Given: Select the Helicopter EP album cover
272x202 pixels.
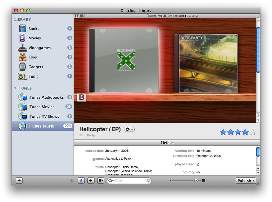Looking at the screenshot, I should coord(124,61).
